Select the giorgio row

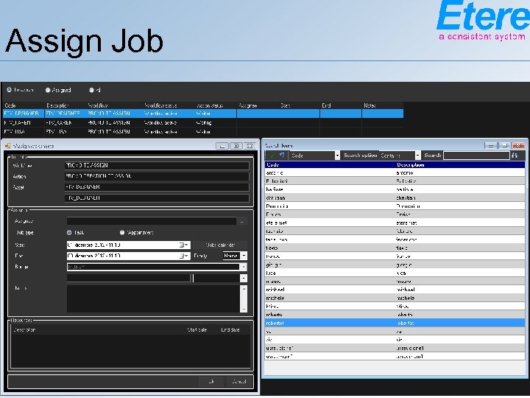[x=395, y=265]
